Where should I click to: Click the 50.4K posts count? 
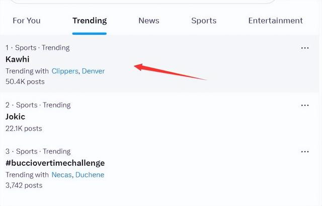tap(25, 81)
